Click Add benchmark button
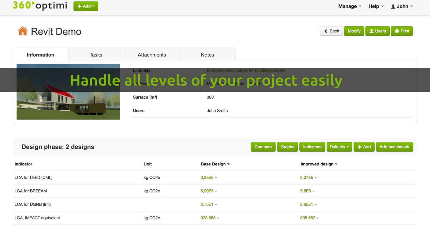The width and height of the screenshot is (430, 231). coord(394,147)
